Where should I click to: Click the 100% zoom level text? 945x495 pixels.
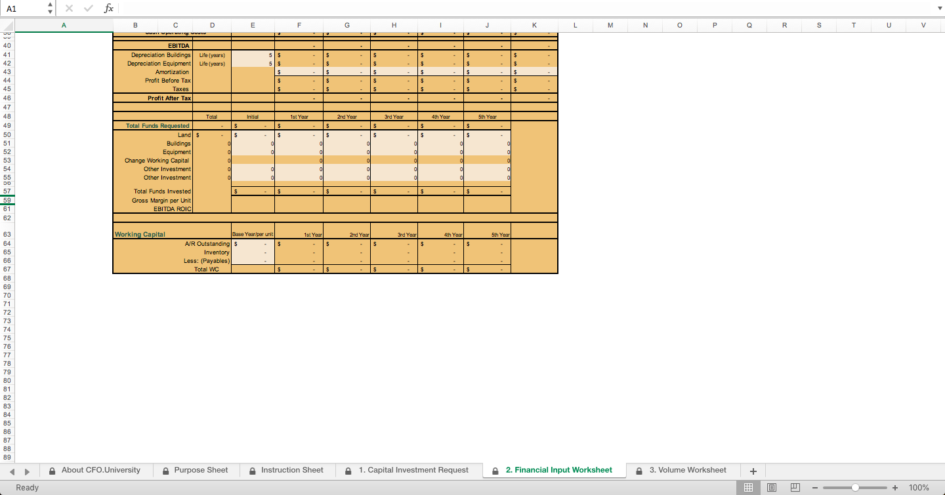[919, 488]
